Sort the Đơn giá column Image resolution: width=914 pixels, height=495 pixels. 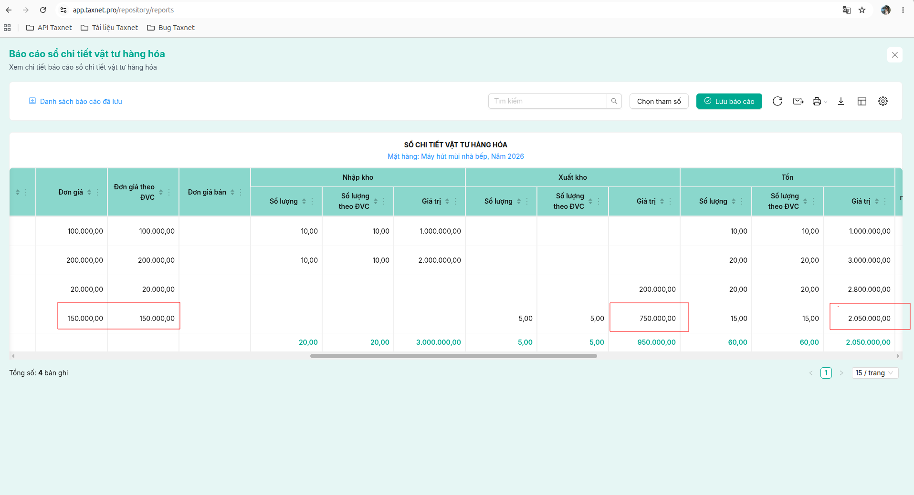tap(89, 192)
